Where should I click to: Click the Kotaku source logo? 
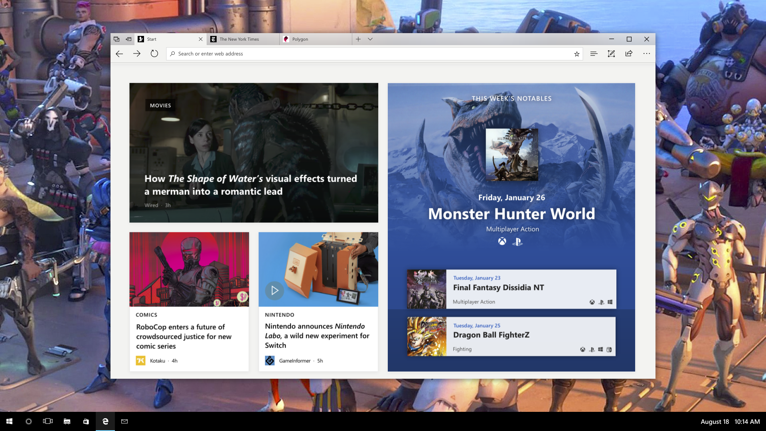point(140,361)
